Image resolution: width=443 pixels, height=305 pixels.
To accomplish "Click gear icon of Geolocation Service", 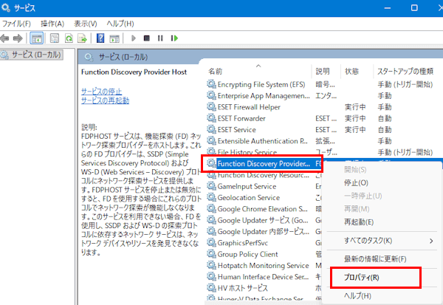I will [211, 197].
